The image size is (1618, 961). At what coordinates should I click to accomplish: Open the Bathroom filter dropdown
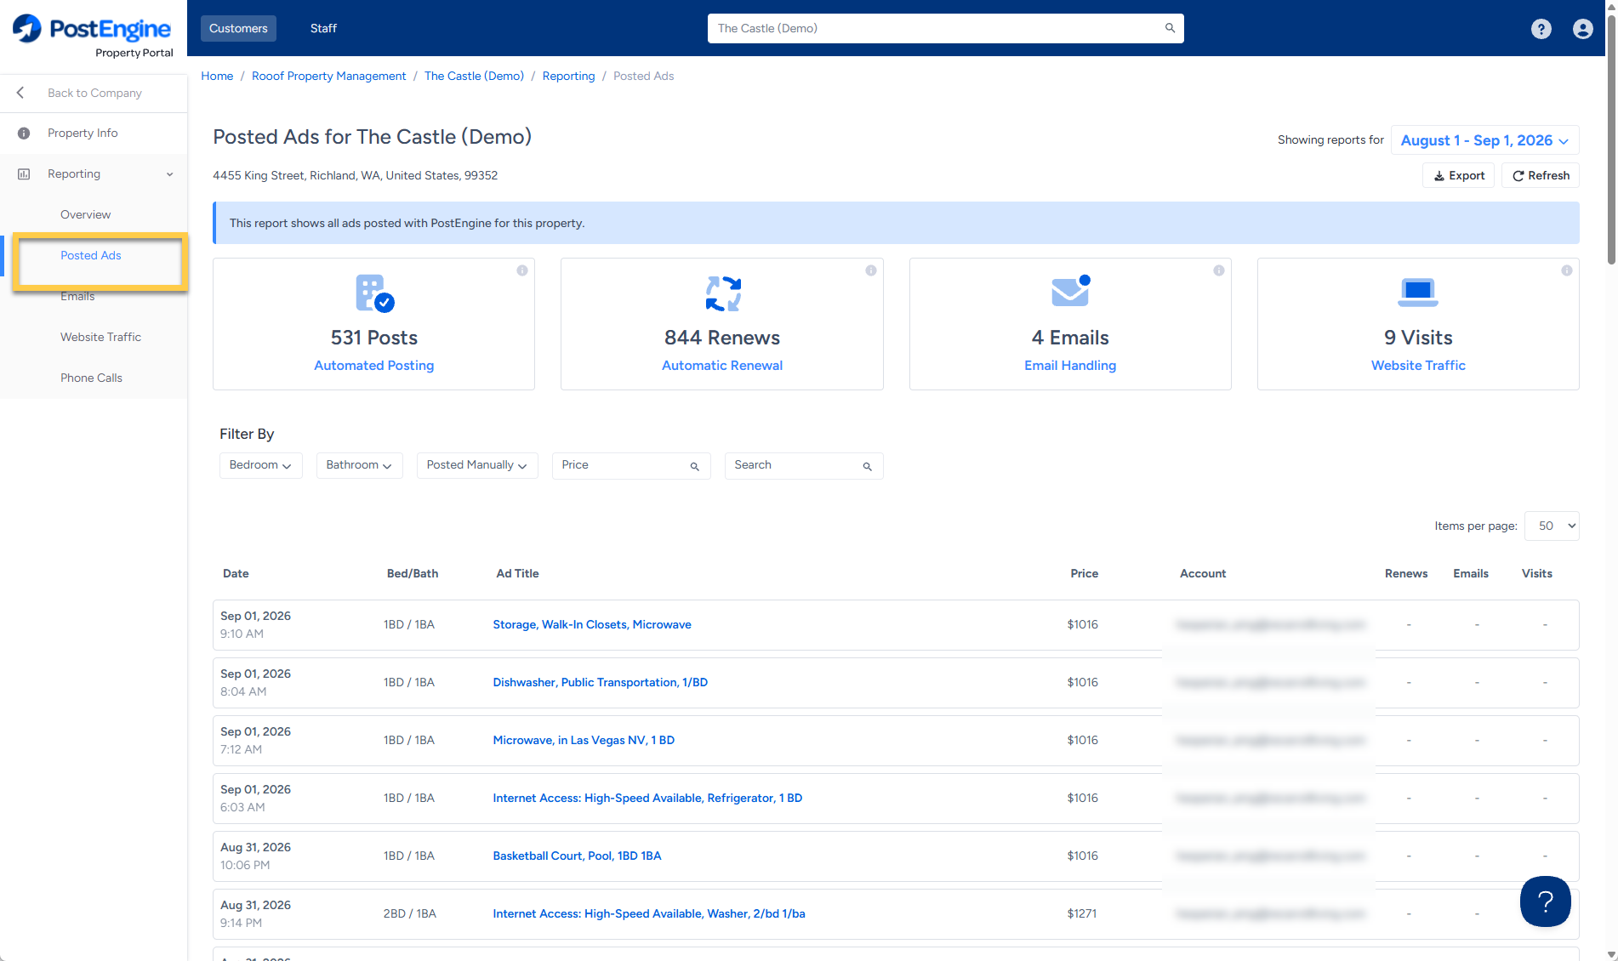359,465
